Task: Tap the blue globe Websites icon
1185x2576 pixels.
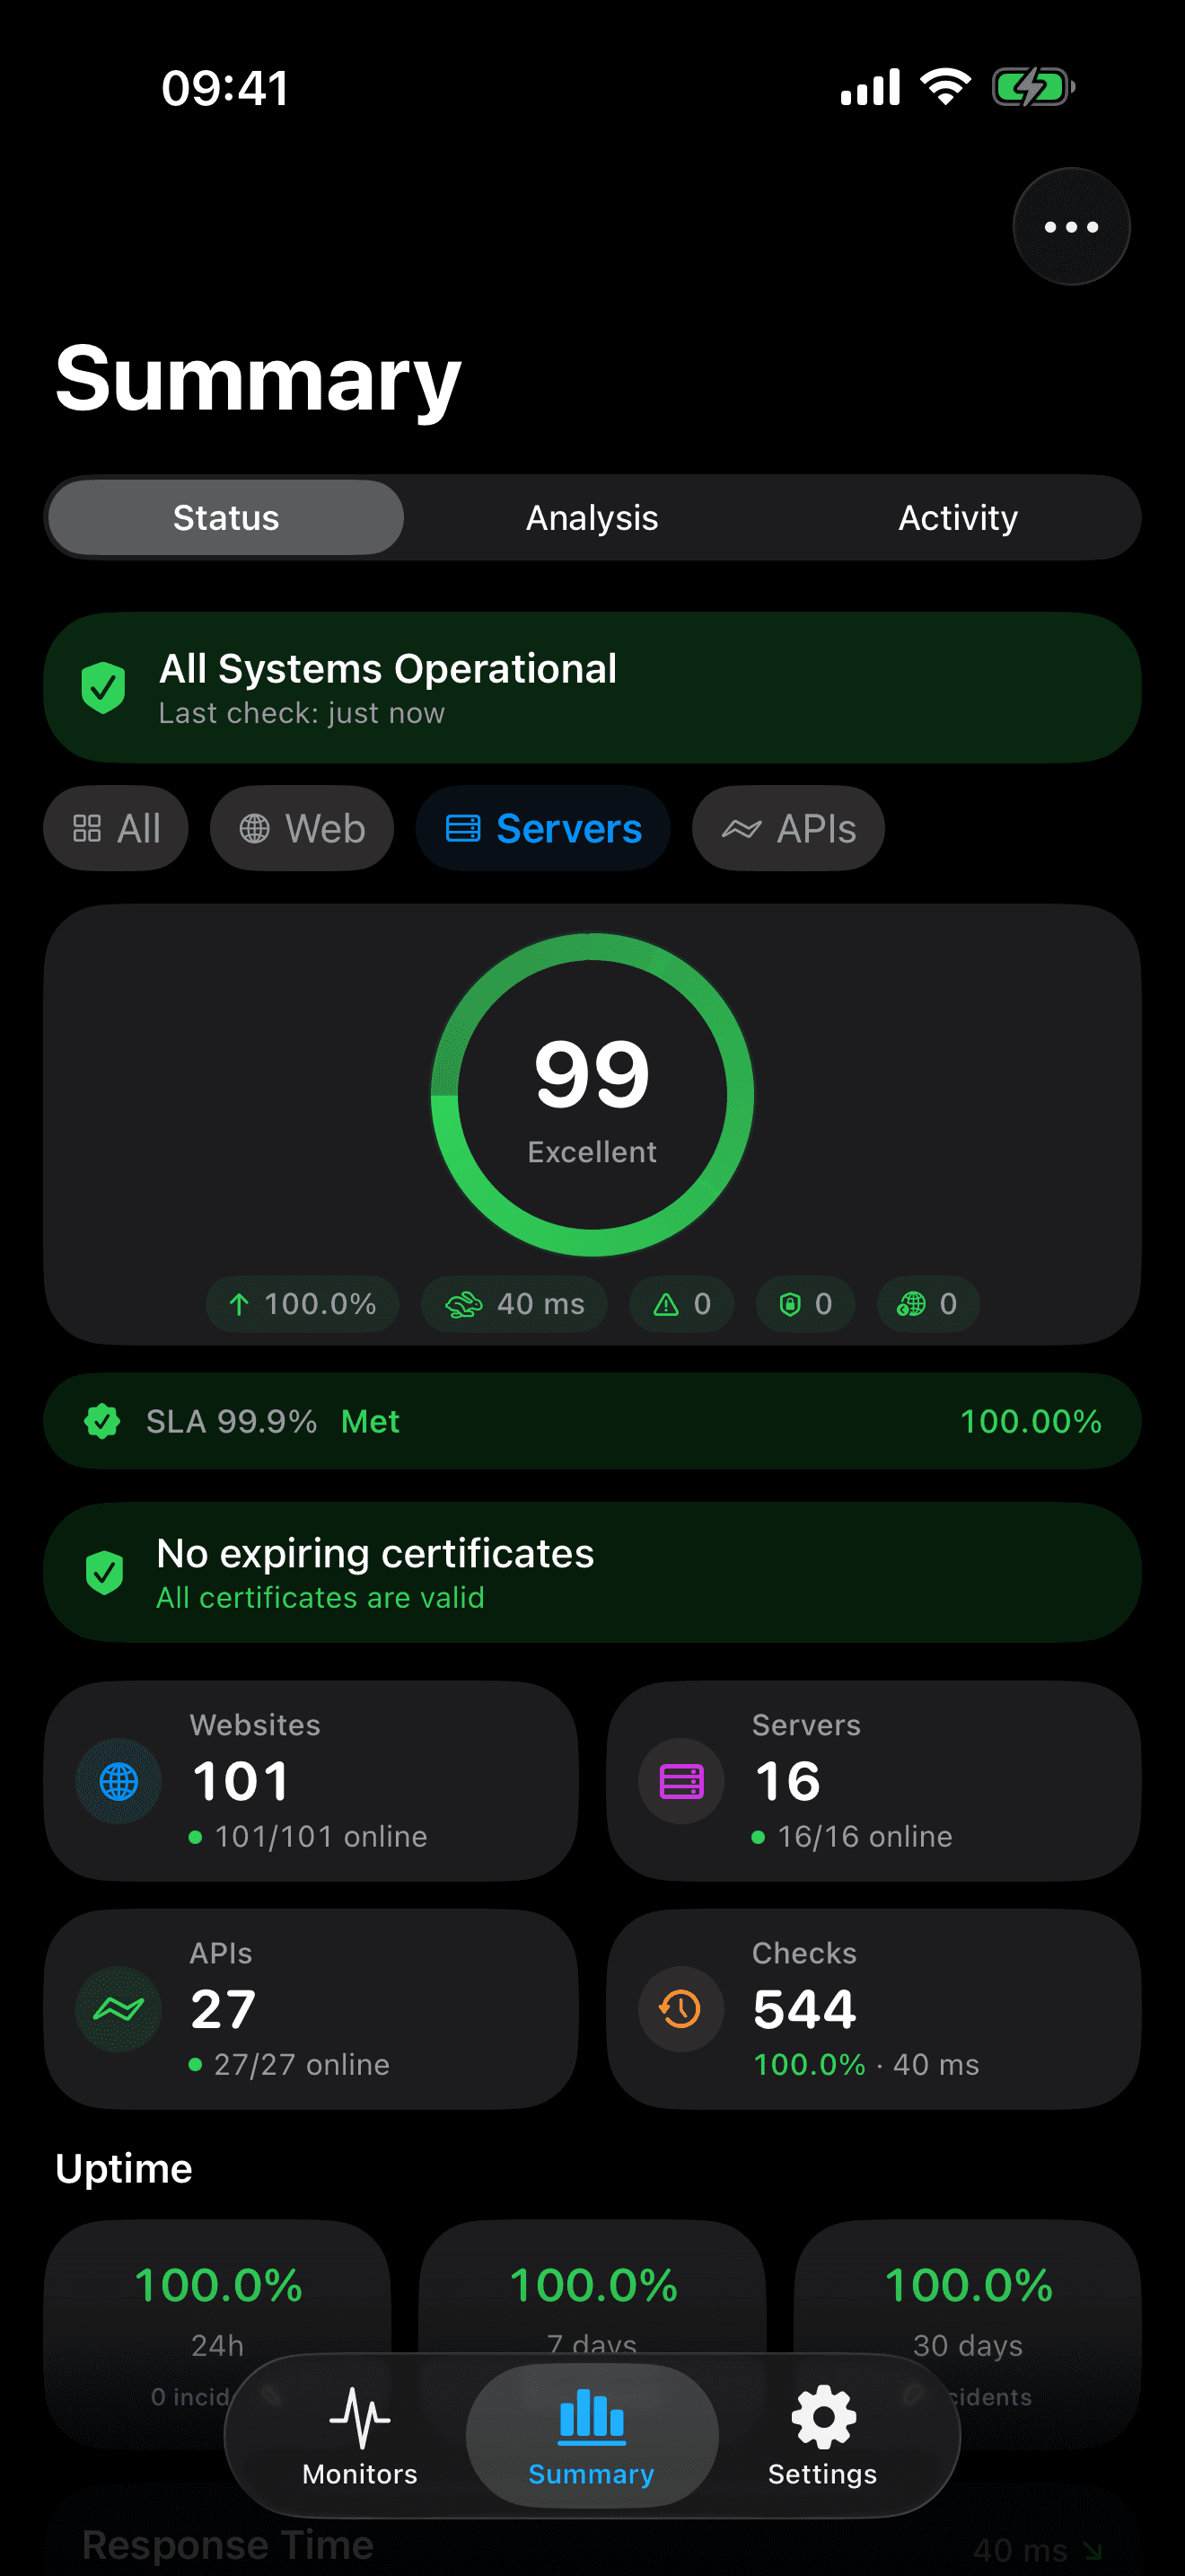Action: [x=118, y=1781]
